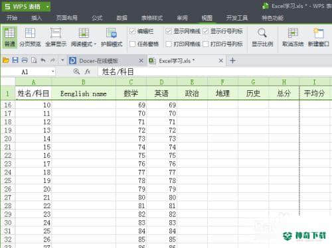Select row 25 header
Viewport: 332px width, 248px height.
(x=8, y=180)
